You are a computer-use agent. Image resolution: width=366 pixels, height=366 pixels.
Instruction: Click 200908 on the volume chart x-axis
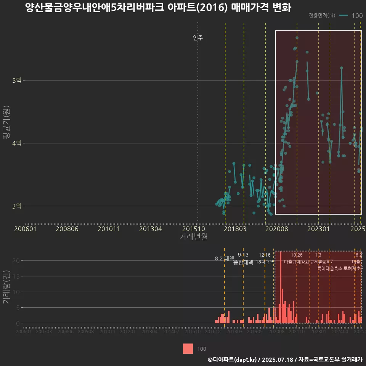tap(86, 331)
